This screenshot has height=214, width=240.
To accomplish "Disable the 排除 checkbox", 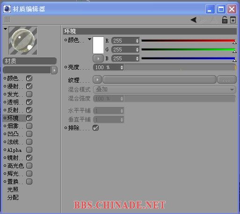I will click(x=95, y=128).
